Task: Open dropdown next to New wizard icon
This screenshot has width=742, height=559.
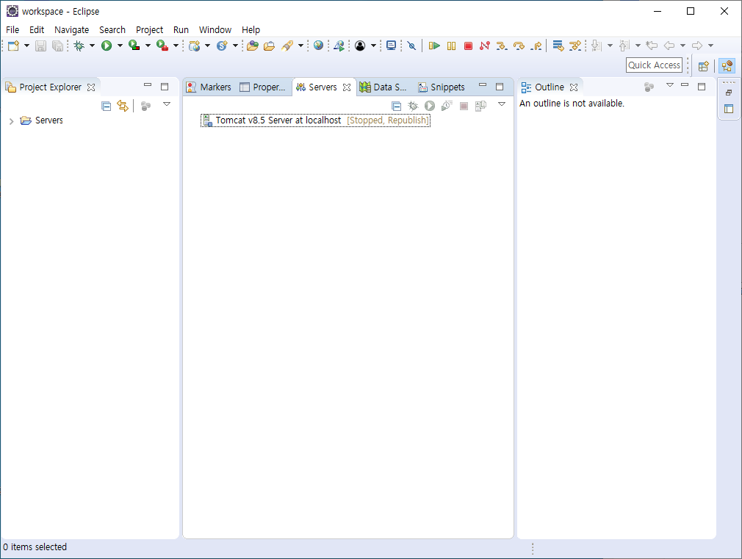Action: (26, 46)
